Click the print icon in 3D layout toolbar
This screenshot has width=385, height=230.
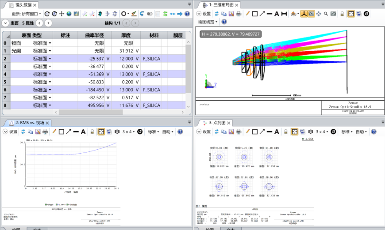(239, 14)
